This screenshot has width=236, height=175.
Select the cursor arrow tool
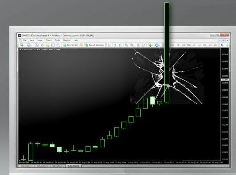tap(222, 45)
